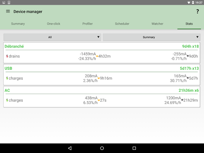Screen dimensions: 204x153
Task: Expand the Débranché section header
Action: coord(102,46)
